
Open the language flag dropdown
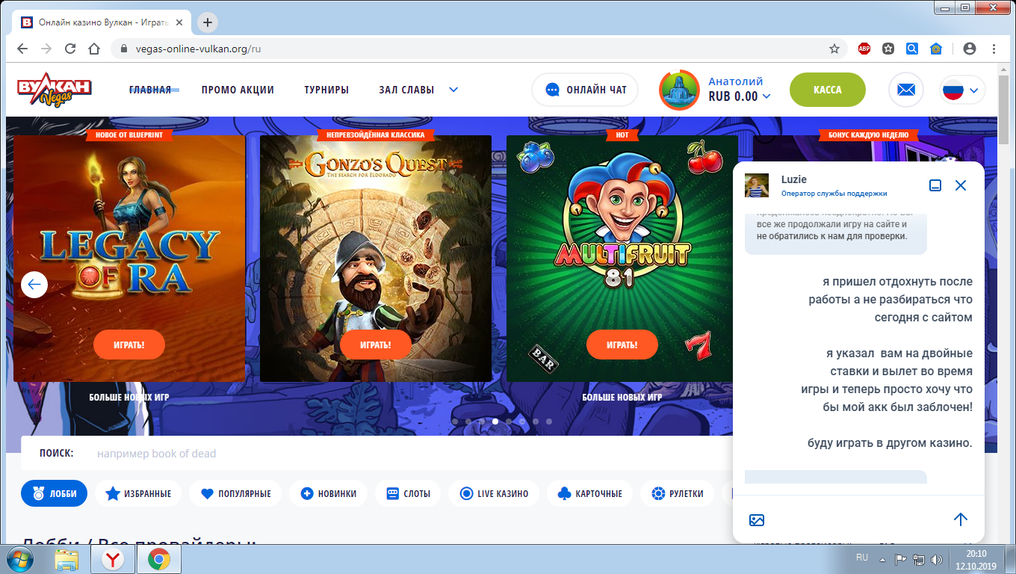[x=961, y=90]
